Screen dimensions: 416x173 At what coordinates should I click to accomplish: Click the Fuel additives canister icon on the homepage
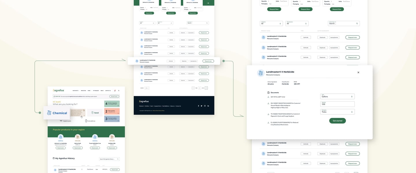click(x=86, y=121)
